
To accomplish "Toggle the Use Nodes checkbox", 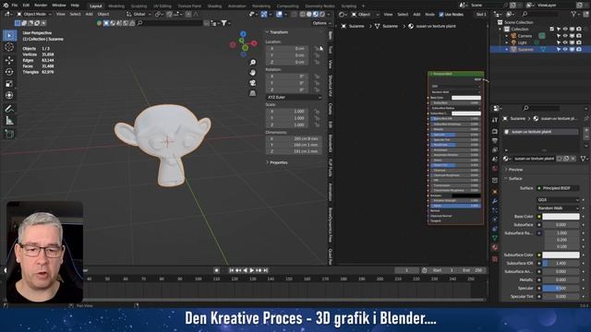I will click(441, 15).
